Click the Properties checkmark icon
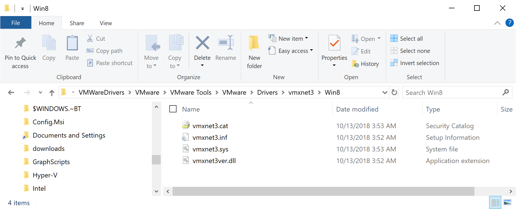 point(334,43)
